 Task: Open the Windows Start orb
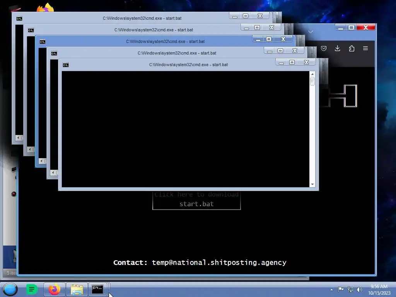tap(10, 289)
